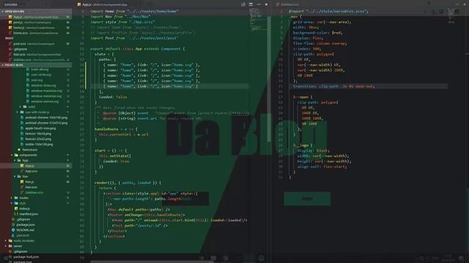Switch to the SideNav.scss editor tab

click(x=288, y=4)
